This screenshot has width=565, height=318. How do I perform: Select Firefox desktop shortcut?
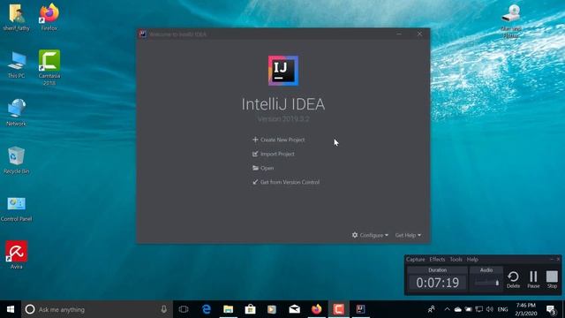pyautogui.click(x=49, y=17)
